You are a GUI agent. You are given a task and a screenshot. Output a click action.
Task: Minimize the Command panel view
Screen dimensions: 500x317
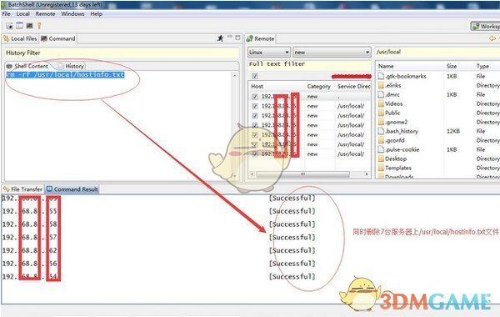click(230, 37)
